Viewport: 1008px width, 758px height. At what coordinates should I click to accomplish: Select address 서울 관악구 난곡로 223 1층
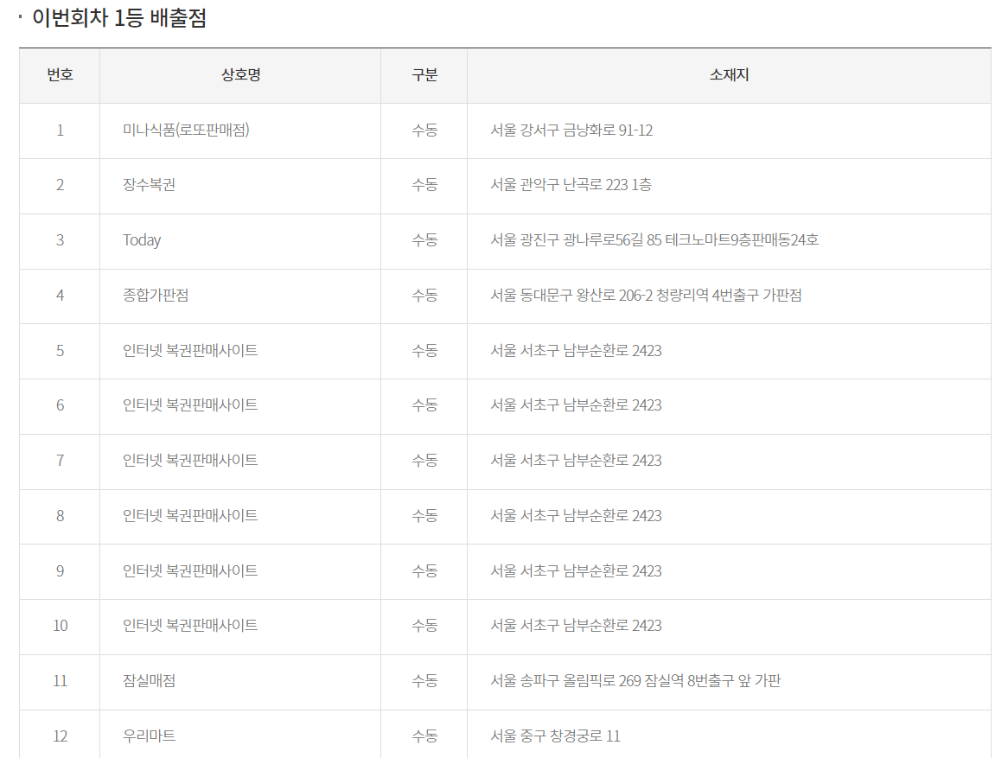point(571,185)
